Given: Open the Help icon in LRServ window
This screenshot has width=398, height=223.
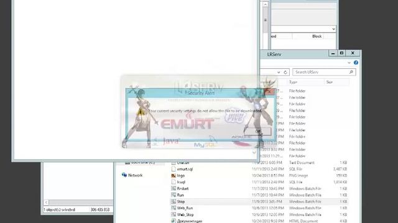Looking at the screenshot, I should coord(356,63).
